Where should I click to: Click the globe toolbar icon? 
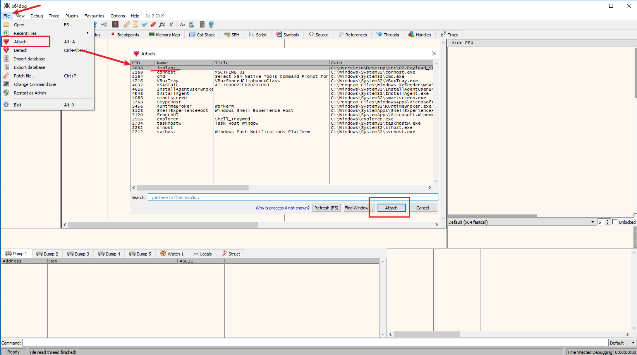211,24
